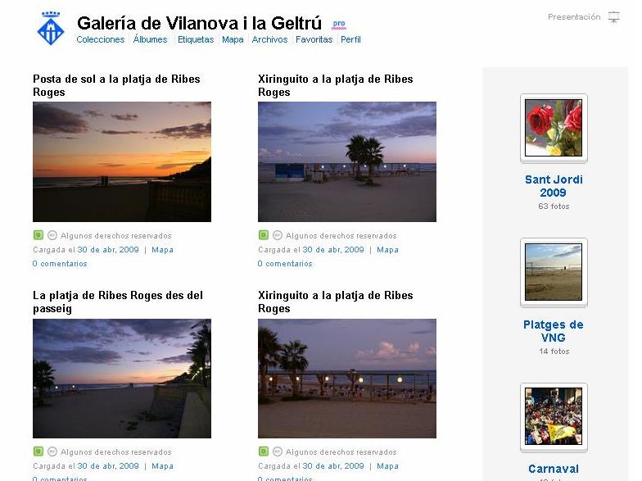Open the Archivos navigation link
The width and height of the screenshot is (642, 481).
269,39
